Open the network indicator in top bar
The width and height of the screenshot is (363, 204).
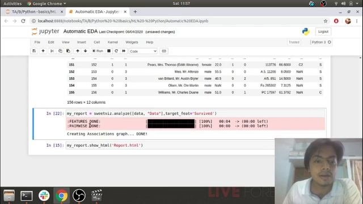pyautogui.click(x=336, y=3)
